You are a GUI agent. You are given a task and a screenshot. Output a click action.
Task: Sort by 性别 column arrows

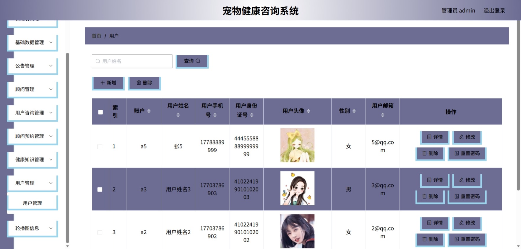(x=354, y=111)
